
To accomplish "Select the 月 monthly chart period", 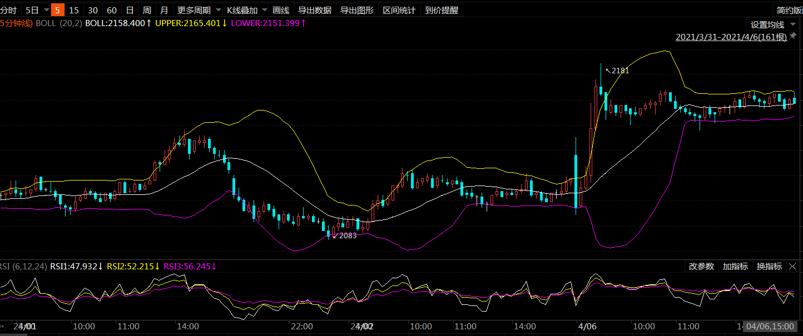I will 164,10.
